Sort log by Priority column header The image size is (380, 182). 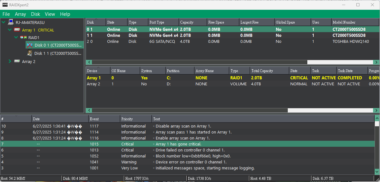136,119
